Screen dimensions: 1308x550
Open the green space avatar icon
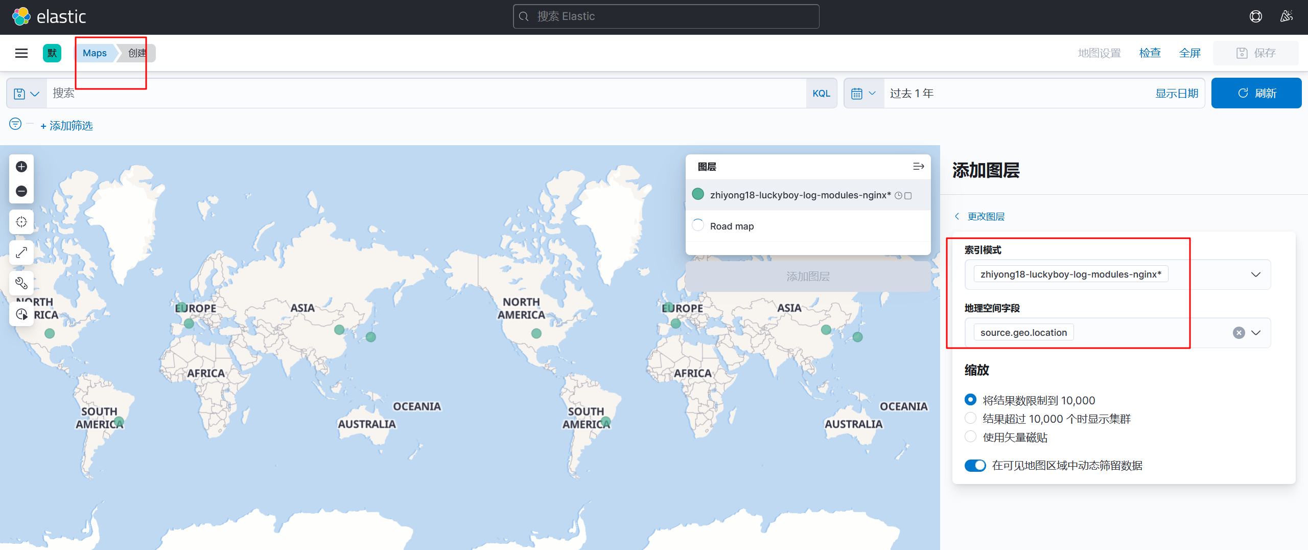[x=52, y=53]
